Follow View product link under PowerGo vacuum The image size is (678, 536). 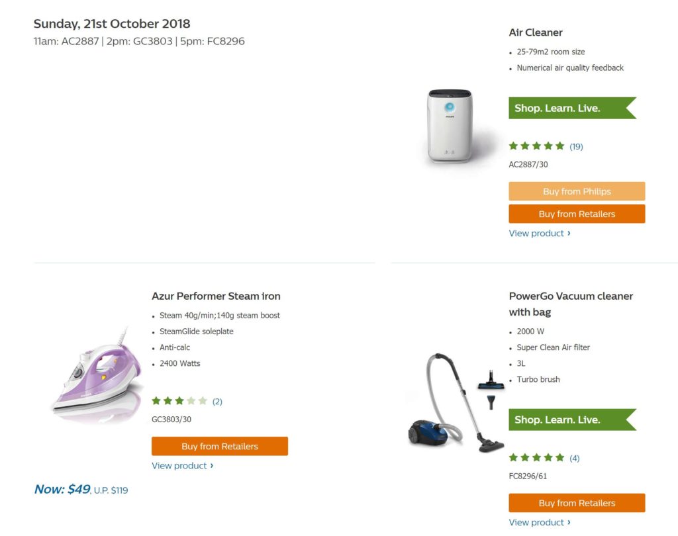coord(539,523)
